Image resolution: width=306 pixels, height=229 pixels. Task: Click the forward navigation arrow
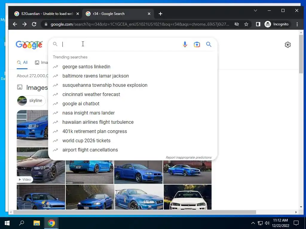(x=25, y=24)
